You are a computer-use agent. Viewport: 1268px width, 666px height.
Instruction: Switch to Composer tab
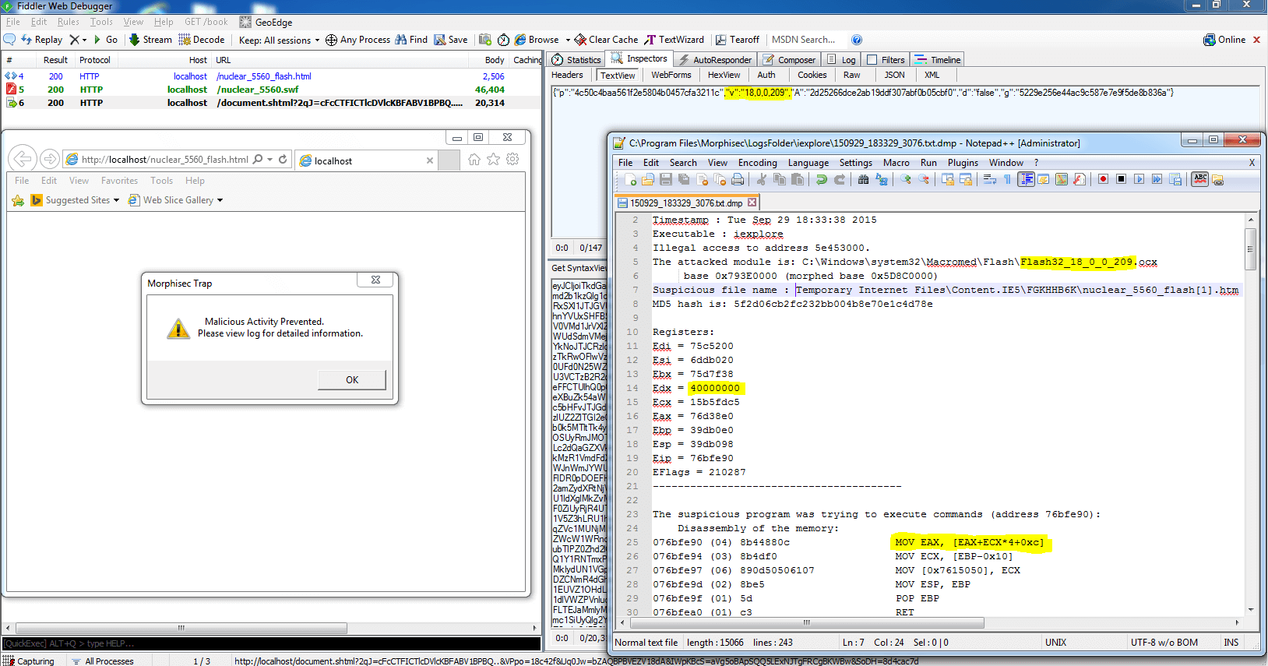pyautogui.click(x=790, y=60)
